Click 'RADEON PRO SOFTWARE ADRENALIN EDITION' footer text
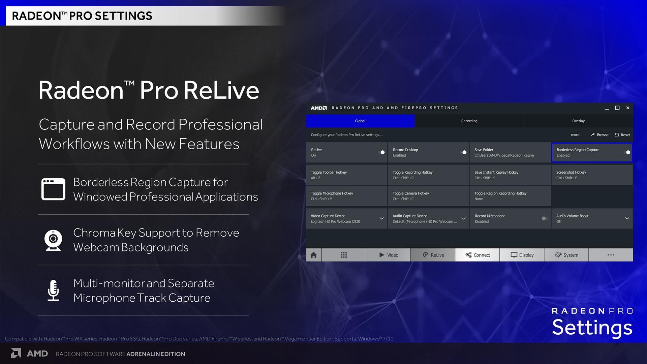Viewport: 647px width, 364px height. [x=120, y=354]
